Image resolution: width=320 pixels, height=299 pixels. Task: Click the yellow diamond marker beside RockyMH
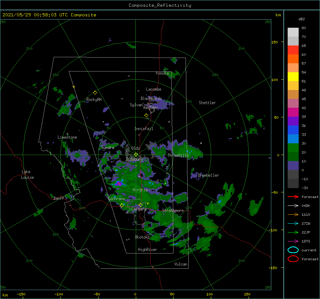(95, 93)
